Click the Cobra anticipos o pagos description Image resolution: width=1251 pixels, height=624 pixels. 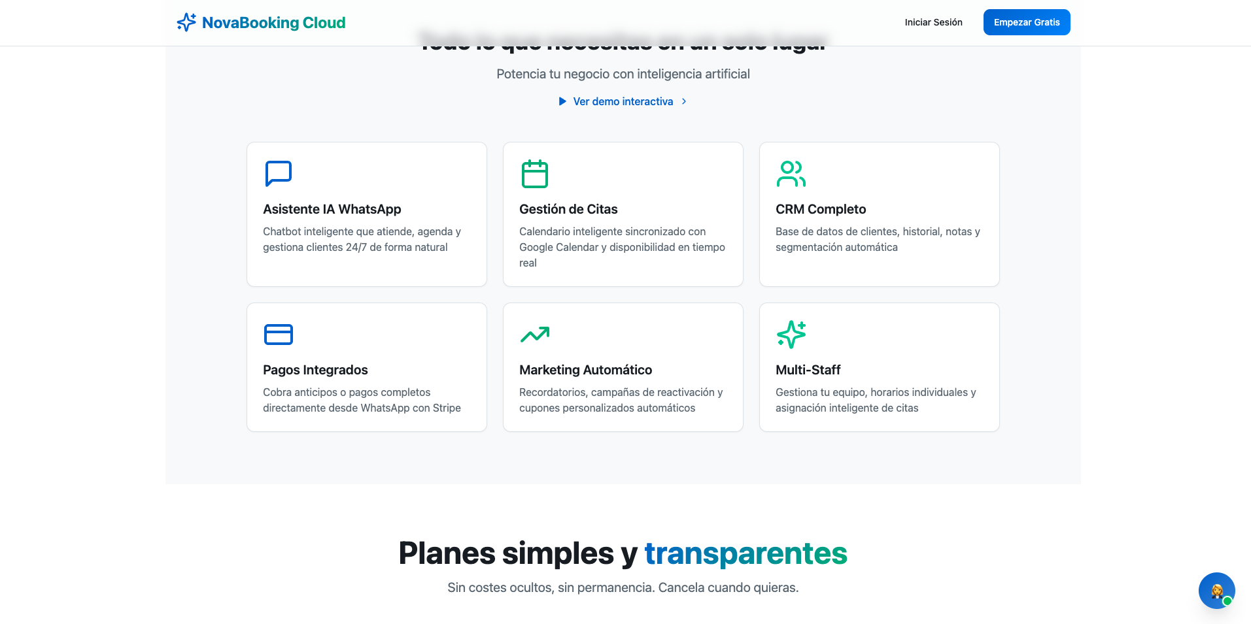coord(362,400)
